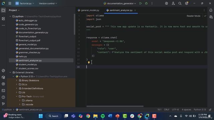The height and width of the screenshot is (120, 214).
Task: Open the AI Assistant swirl icon in title bar
Action: pyautogui.click(x=167, y=3)
